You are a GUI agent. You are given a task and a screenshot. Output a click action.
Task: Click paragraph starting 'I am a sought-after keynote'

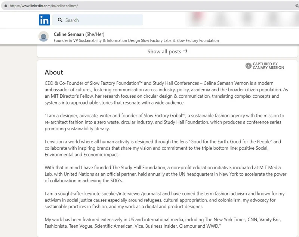click(164, 200)
